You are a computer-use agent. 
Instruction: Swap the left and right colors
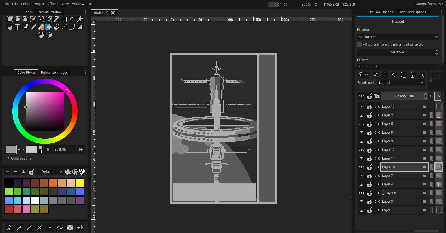point(21,149)
